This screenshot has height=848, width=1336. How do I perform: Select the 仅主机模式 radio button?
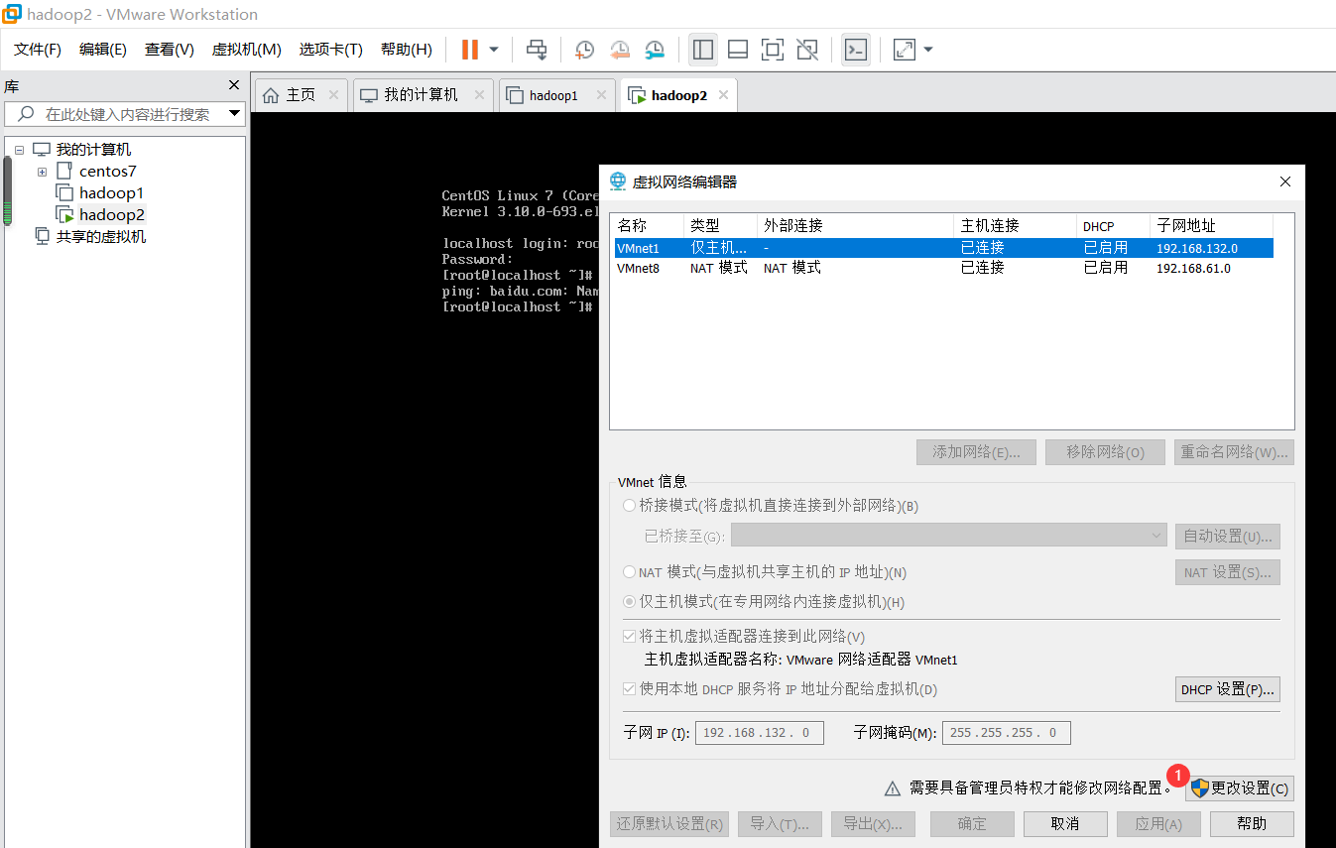click(x=629, y=602)
